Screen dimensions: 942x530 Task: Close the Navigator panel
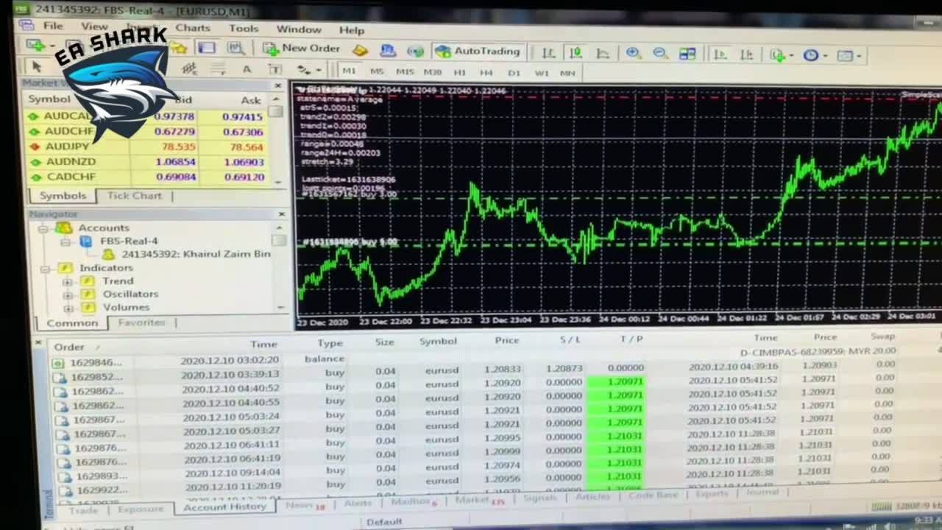tap(281, 214)
